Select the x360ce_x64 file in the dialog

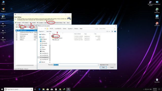[56, 40]
